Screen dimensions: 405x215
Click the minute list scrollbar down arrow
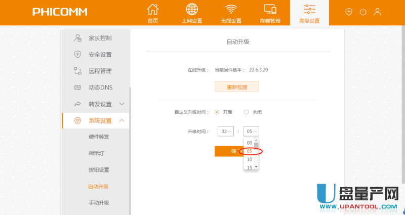[256, 166]
